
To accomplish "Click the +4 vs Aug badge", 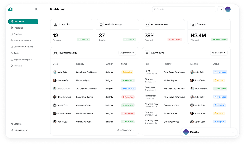I will point(129,40).
